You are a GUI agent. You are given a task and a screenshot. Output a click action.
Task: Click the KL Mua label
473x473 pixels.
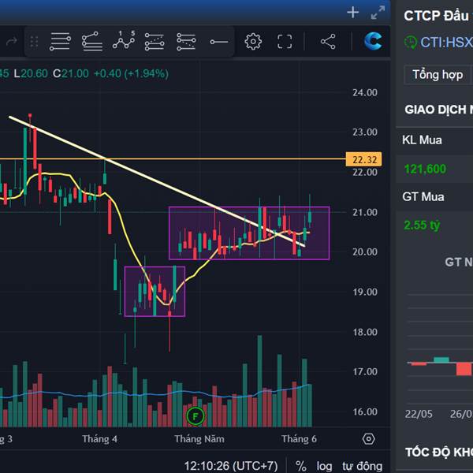pyautogui.click(x=422, y=140)
